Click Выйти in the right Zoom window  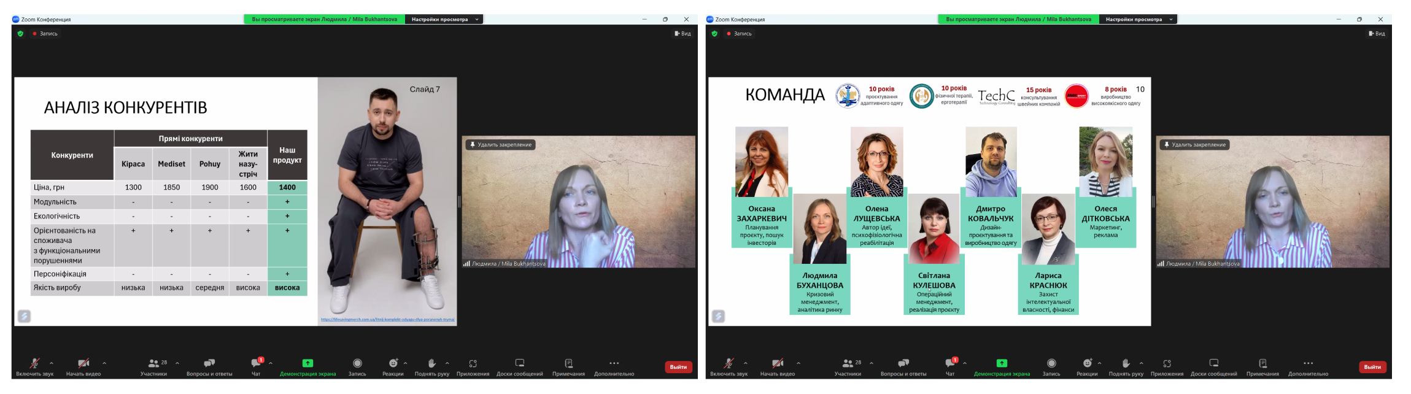tap(1372, 367)
